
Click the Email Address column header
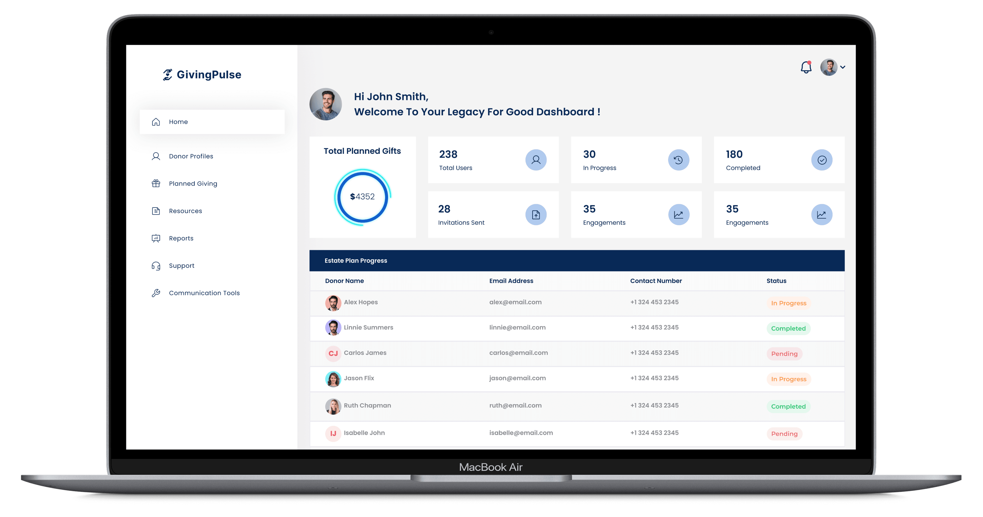pyautogui.click(x=511, y=281)
